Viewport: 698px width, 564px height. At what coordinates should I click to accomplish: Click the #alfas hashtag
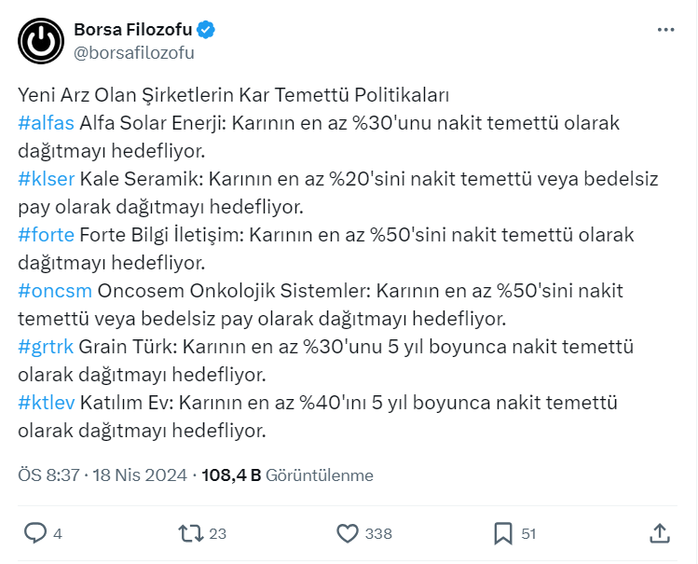(47, 123)
